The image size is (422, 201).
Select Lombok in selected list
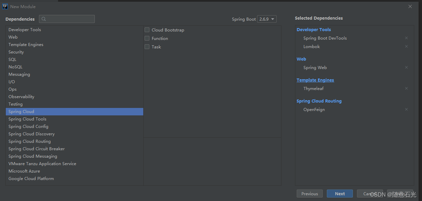[x=312, y=47]
